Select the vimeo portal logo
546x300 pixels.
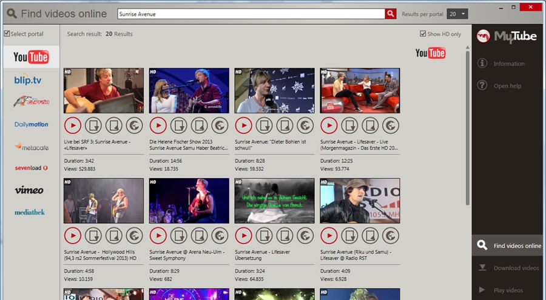click(x=29, y=190)
